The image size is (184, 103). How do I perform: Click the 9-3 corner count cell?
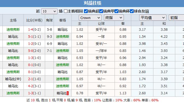[x=49, y=37]
